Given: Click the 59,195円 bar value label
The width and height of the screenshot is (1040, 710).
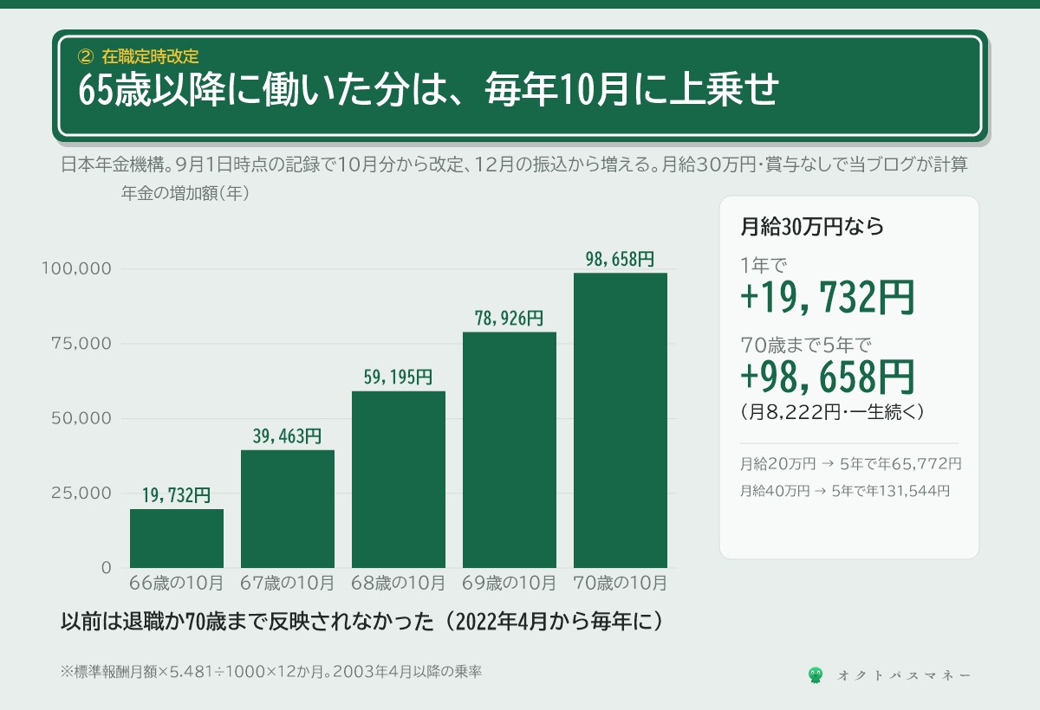Looking at the screenshot, I should point(399,378).
